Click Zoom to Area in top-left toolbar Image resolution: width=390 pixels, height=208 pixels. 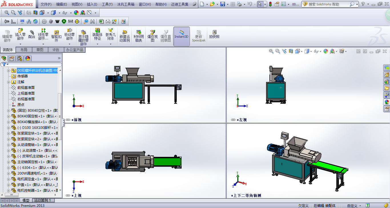tap(13, 13)
